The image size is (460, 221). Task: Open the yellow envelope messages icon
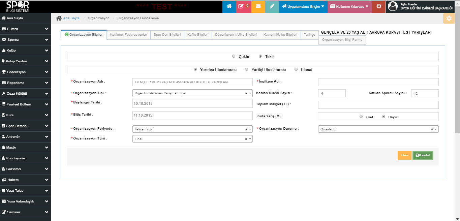258,6
